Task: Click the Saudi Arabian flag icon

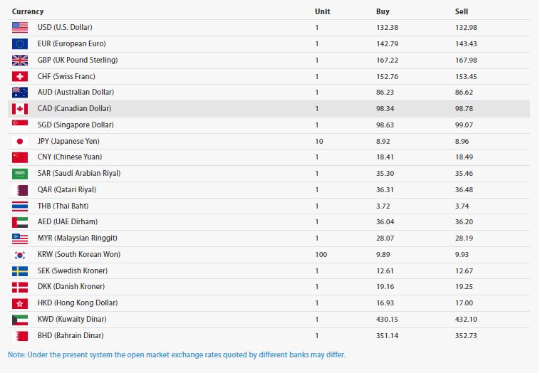Action: click(x=20, y=174)
